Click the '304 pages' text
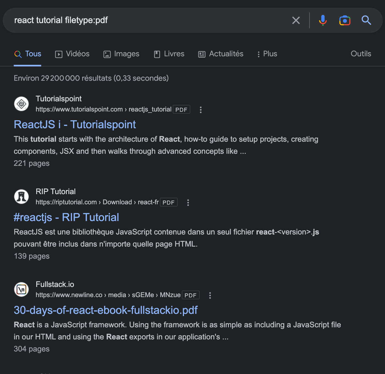385x374 pixels. [32, 349]
